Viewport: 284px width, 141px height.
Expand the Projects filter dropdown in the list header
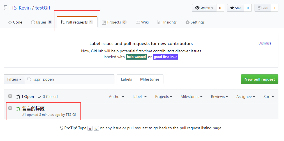coord(163,97)
